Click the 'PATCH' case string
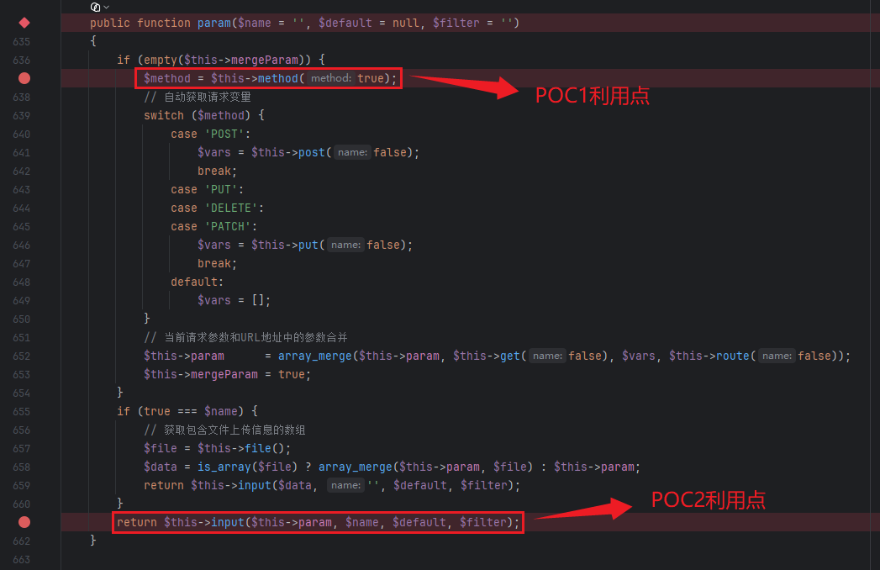The image size is (880, 570). coord(228,227)
